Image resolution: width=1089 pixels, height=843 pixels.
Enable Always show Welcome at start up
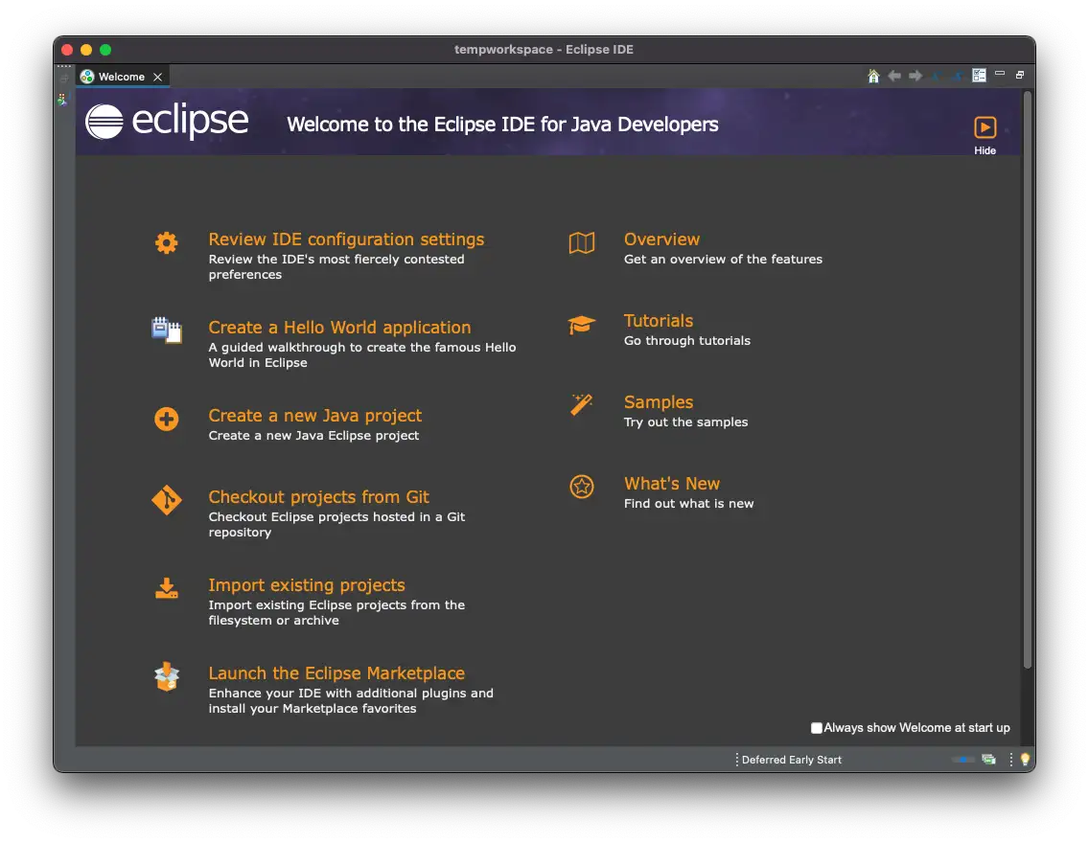pyautogui.click(x=817, y=728)
